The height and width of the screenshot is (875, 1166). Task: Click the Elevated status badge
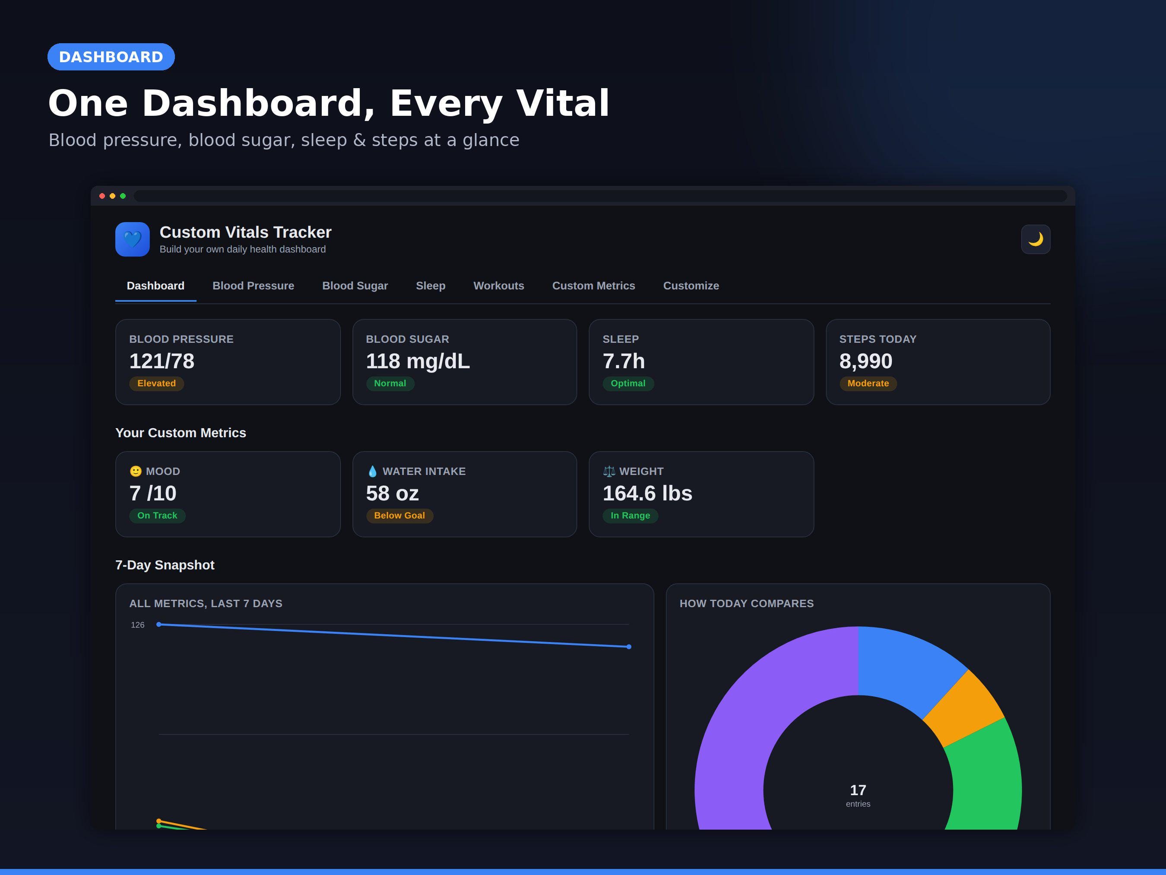tap(157, 383)
